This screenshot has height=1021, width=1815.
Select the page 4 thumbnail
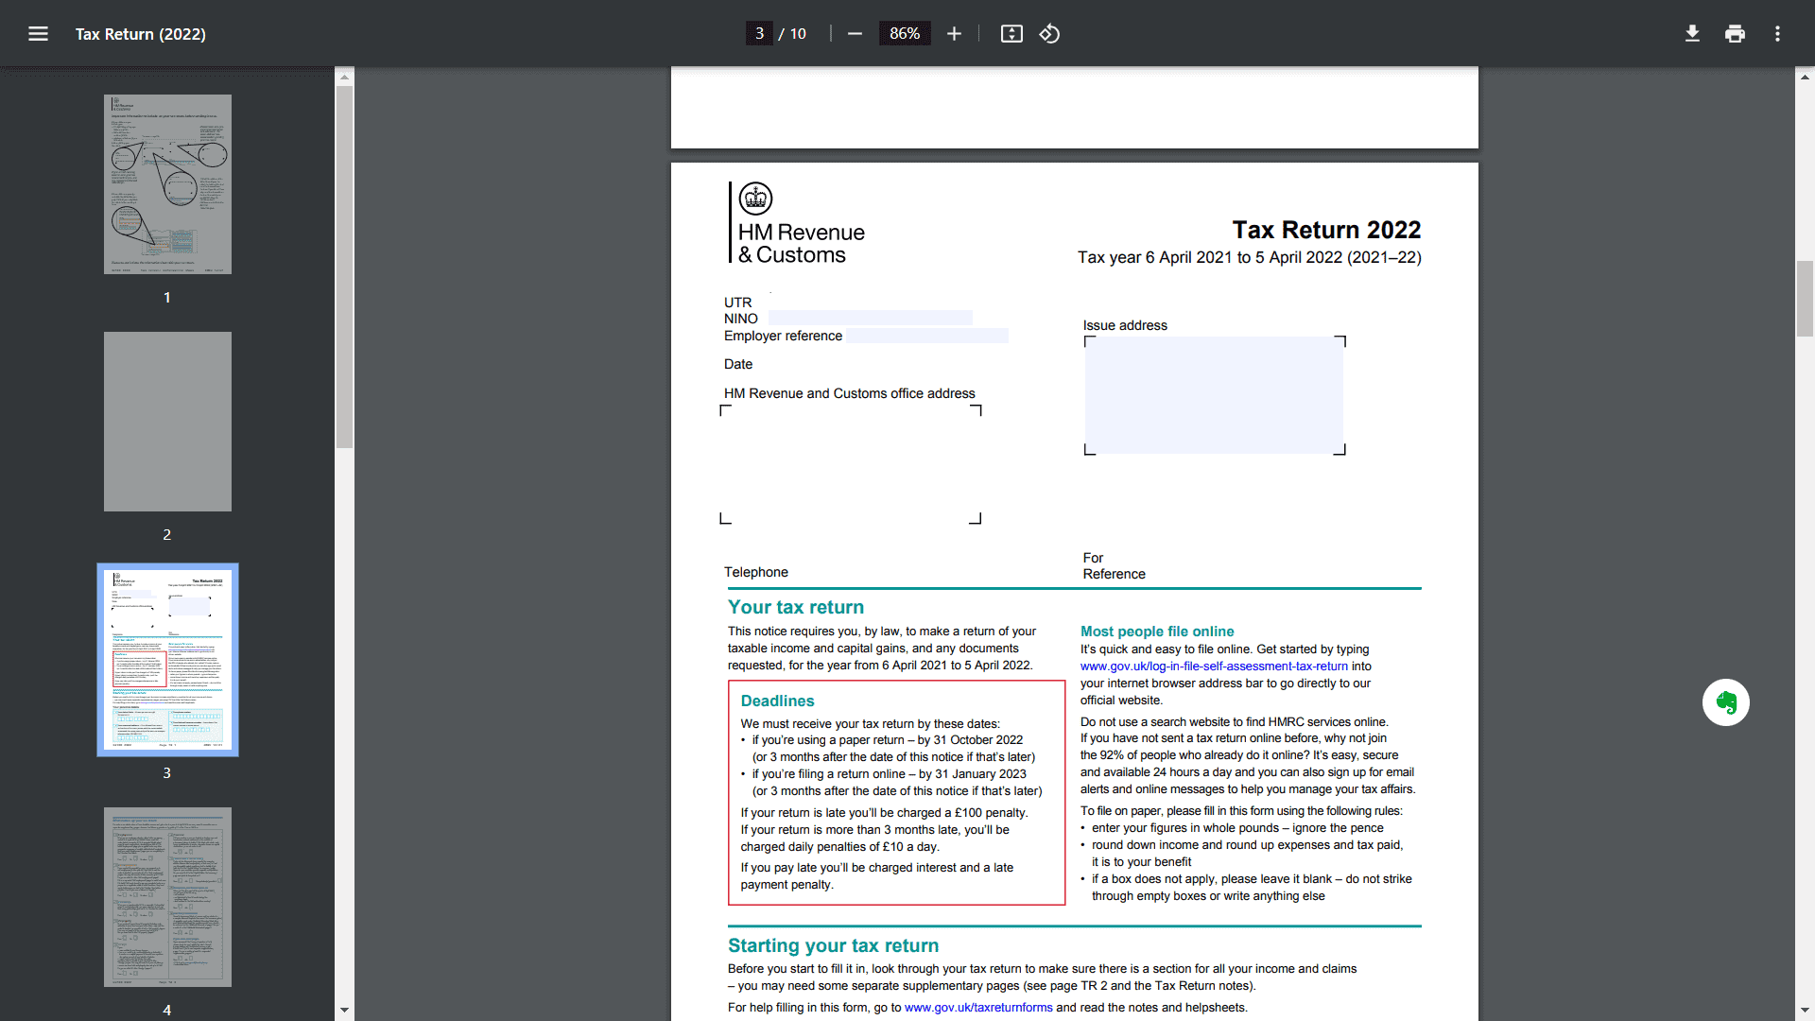166,896
